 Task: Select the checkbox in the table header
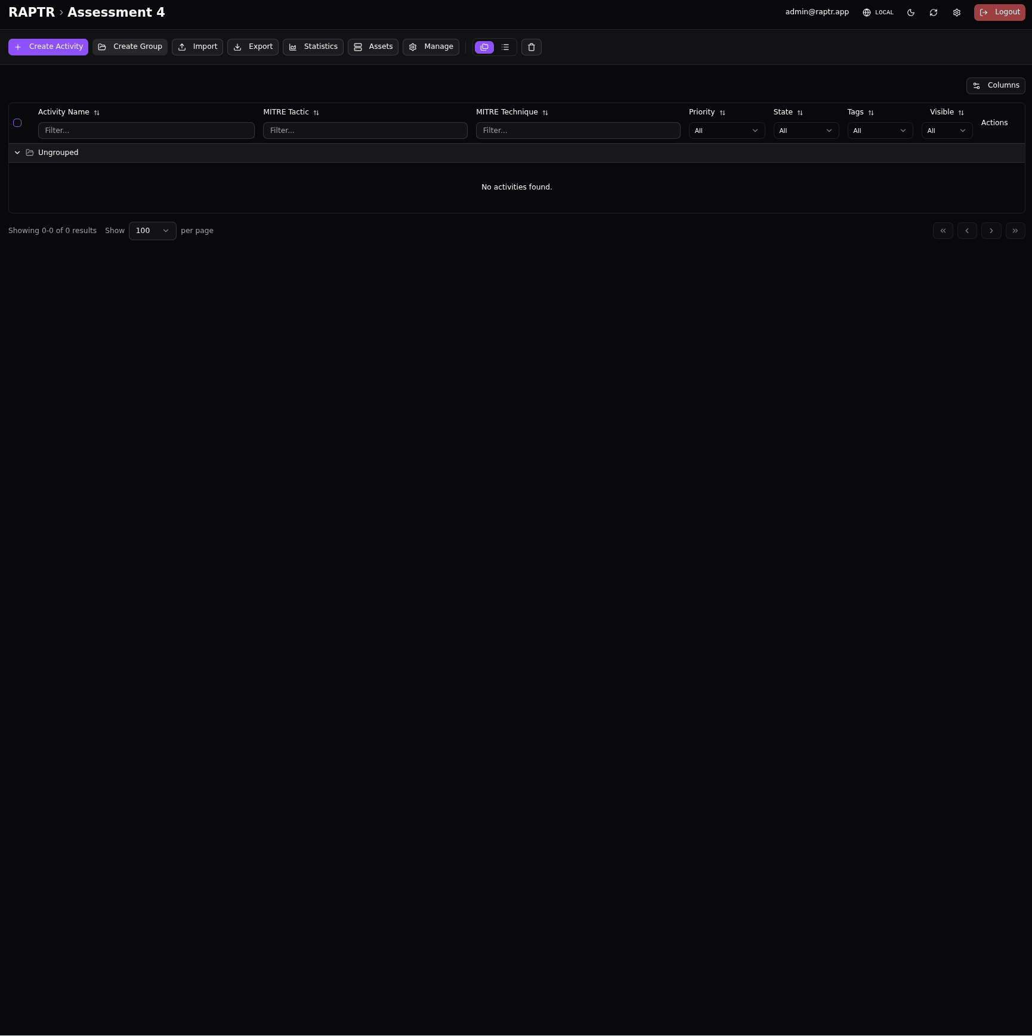point(17,123)
